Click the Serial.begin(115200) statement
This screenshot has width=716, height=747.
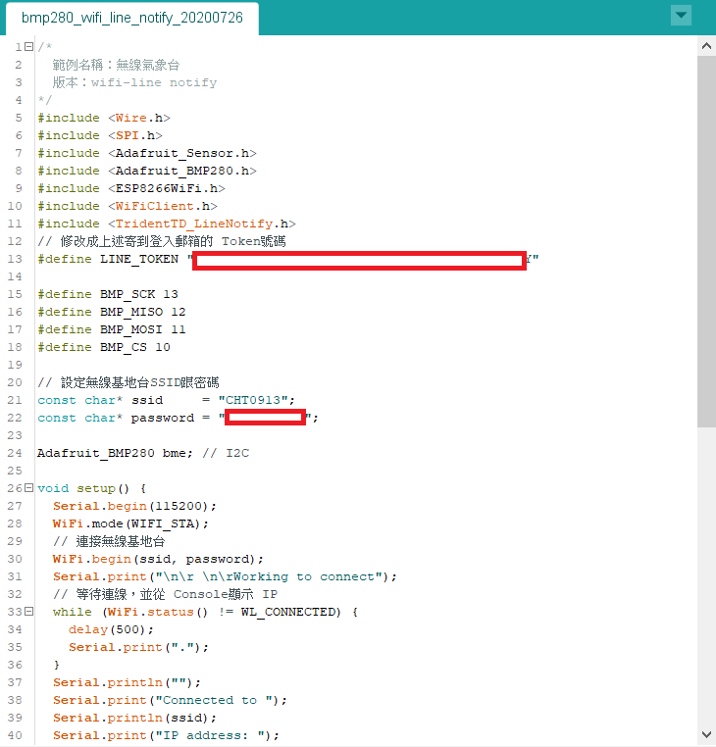(x=134, y=506)
